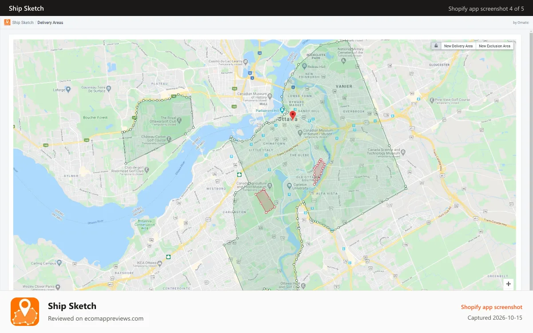Click the NEW EDINBURGH label
This screenshot has height=333, width=533.
point(309,75)
